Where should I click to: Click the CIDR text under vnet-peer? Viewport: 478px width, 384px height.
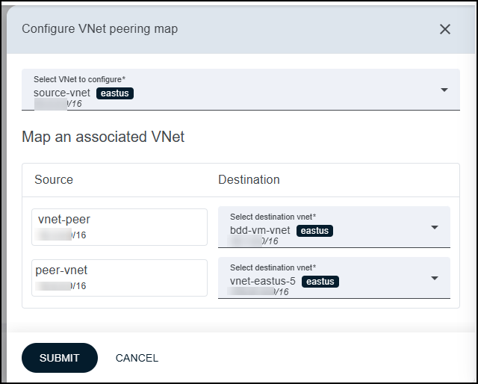click(63, 235)
